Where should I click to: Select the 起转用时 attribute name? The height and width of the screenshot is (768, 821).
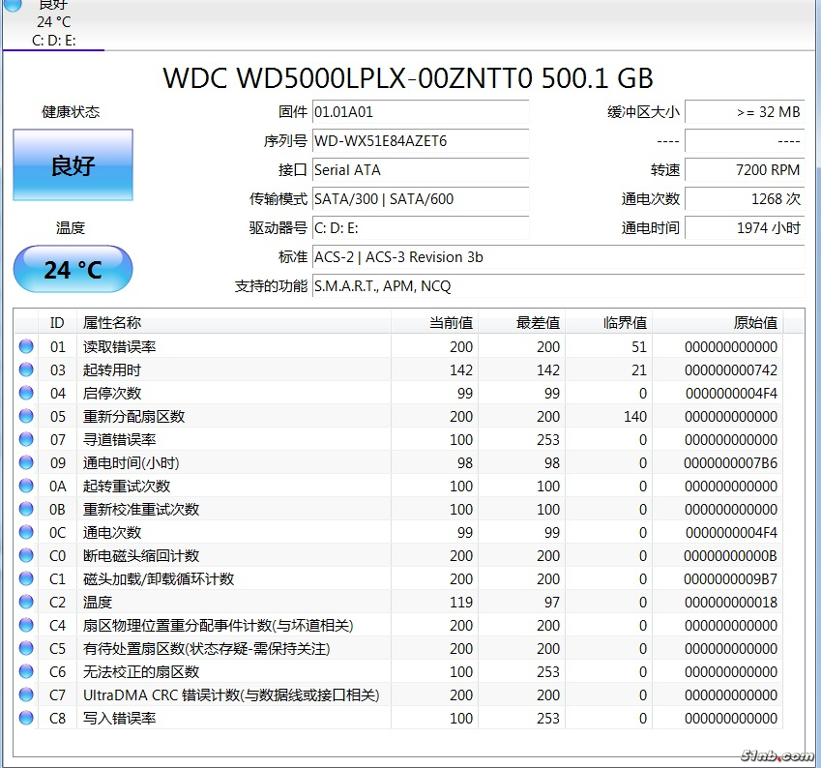tap(112, 369)
